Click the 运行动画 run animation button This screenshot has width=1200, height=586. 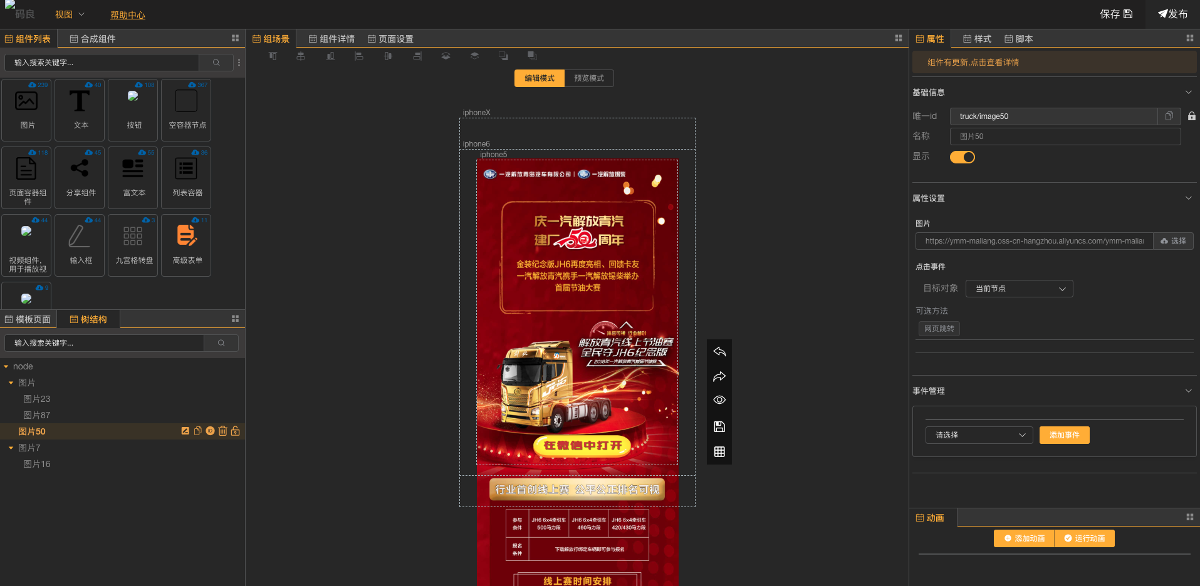coord(1084,538)
